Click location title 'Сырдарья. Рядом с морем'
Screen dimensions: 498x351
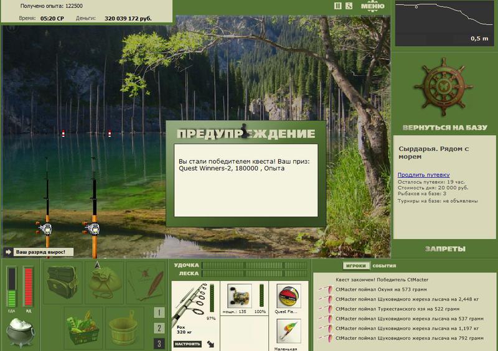click(433, 152)
